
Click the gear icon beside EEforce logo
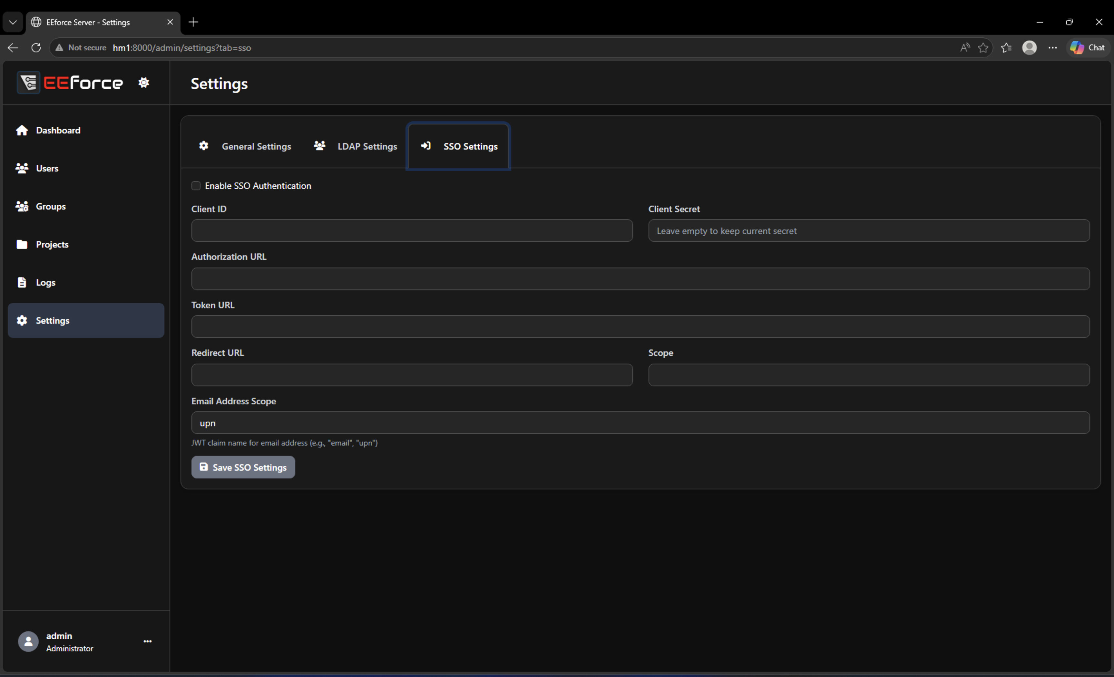143,82
